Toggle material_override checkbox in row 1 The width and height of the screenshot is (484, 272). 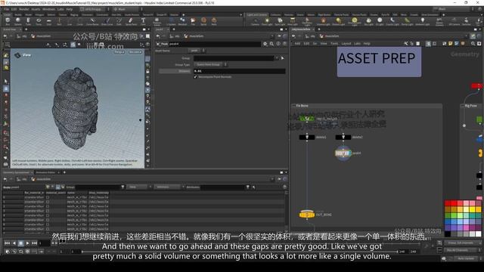[x=48, y=202]
